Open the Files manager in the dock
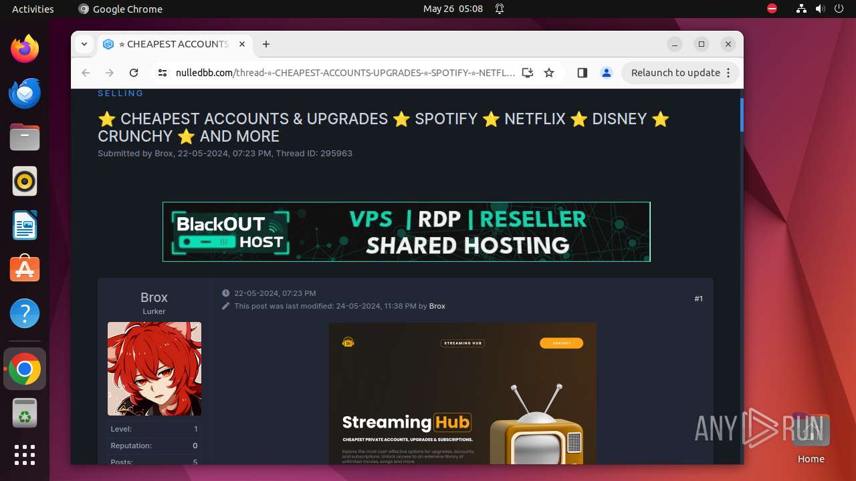This screenshot has width=856, height=481. click(x=25, y=137)
